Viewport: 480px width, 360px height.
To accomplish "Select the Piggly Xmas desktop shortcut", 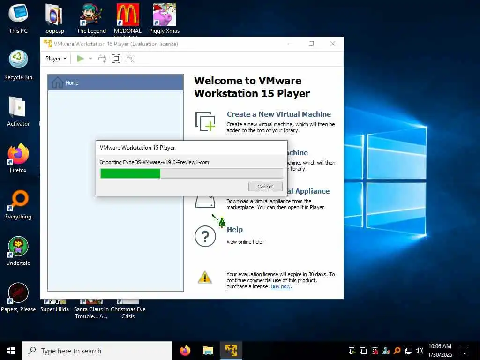I will (165, 18).
